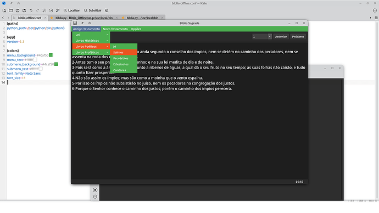
Task: Click the Open file icon in Kate toolbar
Action: (11, 10)
